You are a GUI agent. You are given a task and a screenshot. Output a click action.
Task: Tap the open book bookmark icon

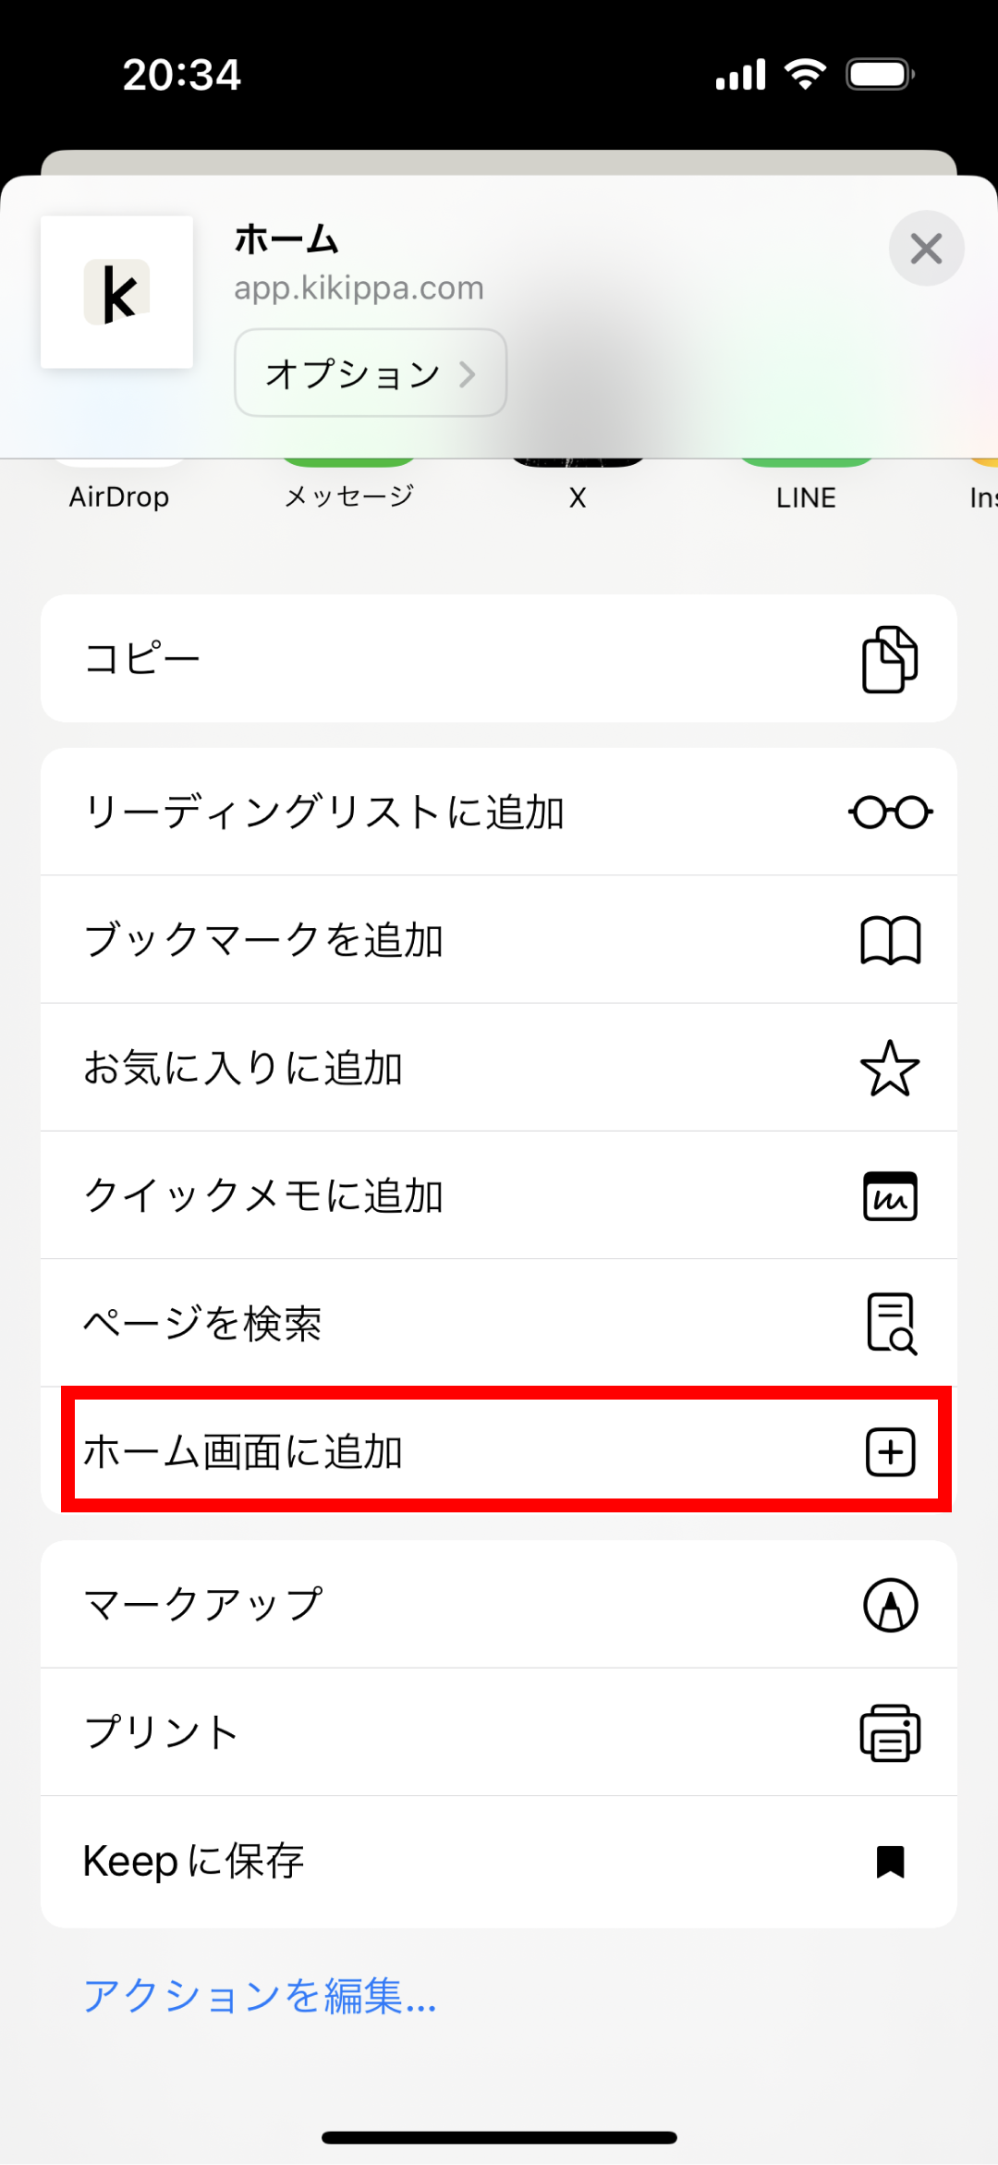(x=888, y=939)
